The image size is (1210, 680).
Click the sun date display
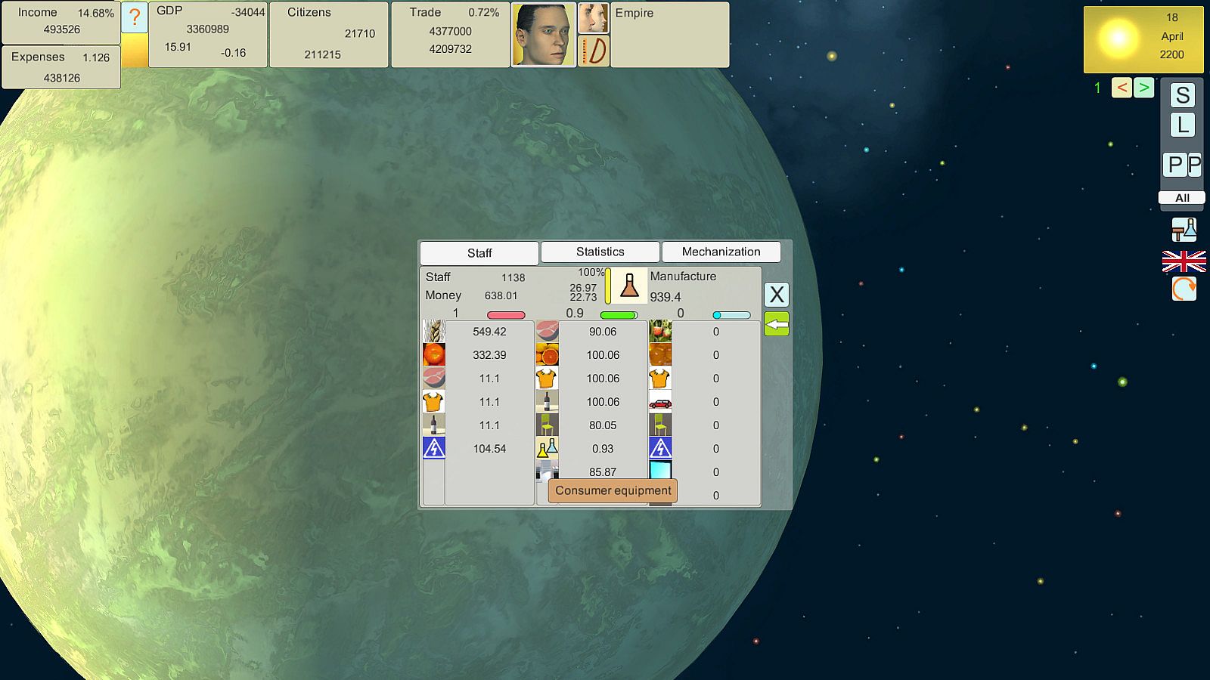(x=1143, y=39)
